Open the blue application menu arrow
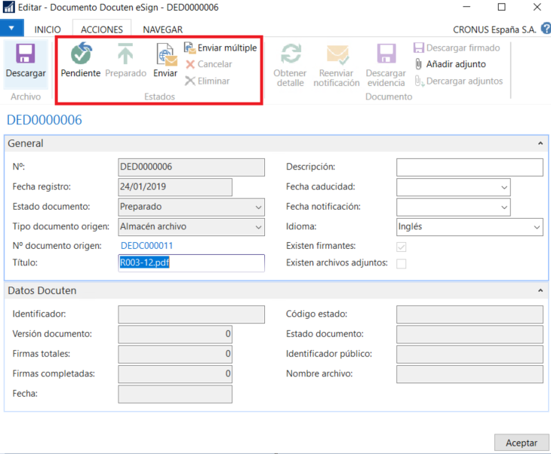The width and height of the screenshot is (551, 454). [11, 28]
